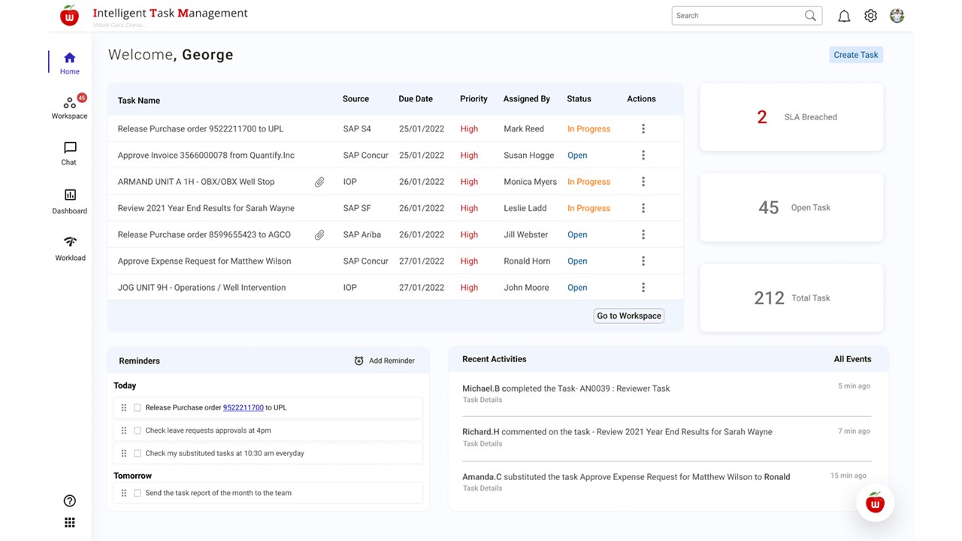Open actions menu for Mark Reed's task
962x541 pixels.
point(643,129)
